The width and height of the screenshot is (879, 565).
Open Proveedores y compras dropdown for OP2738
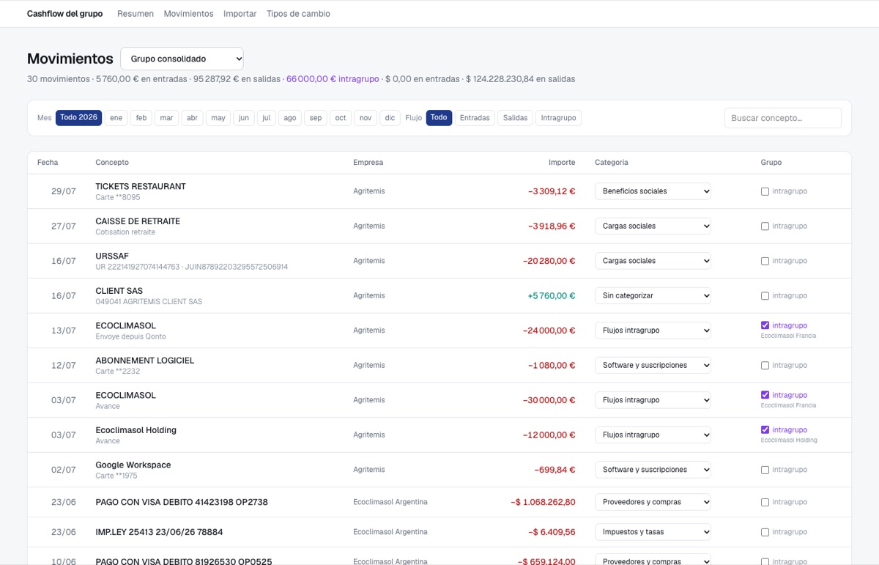pos(653,502)
